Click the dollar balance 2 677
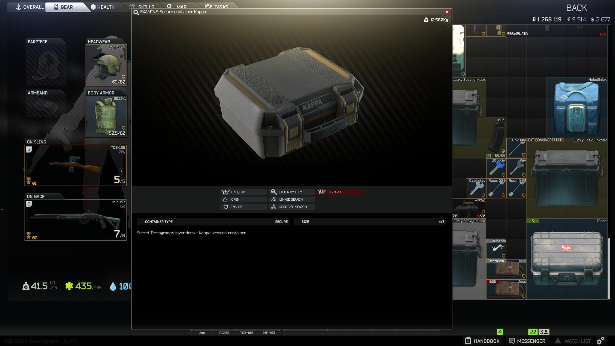615x346 pixels. coord(600,20)
